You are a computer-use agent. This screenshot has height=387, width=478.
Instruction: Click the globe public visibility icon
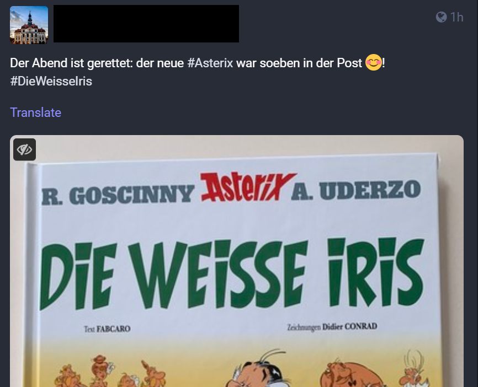pos(441,17)
